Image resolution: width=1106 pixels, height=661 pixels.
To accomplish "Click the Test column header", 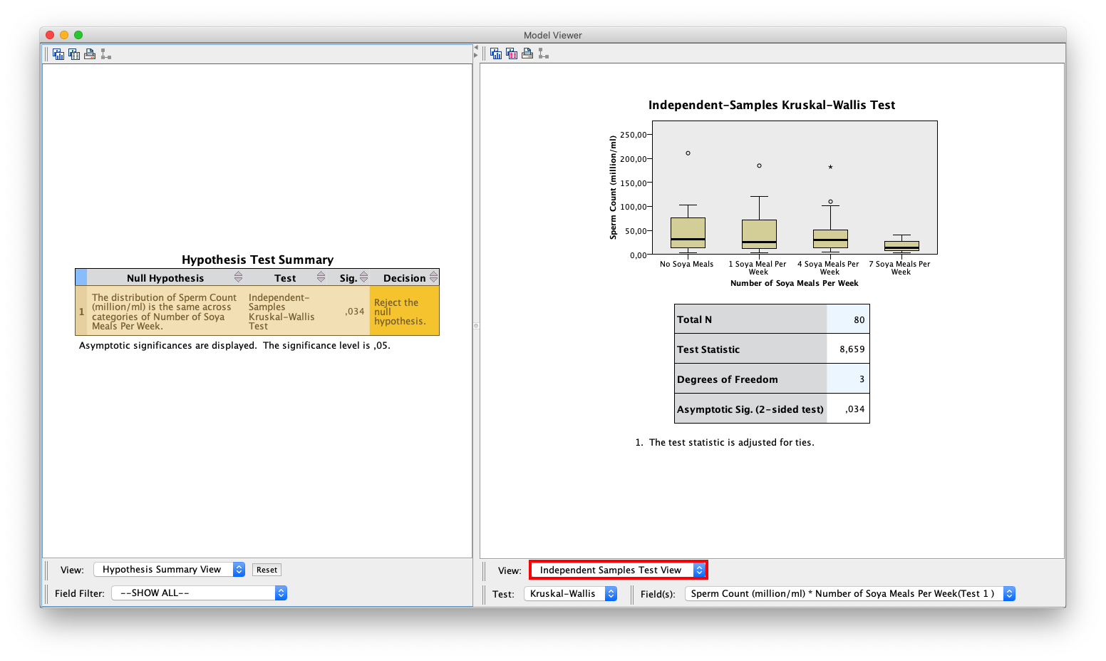I will (285, 278).
